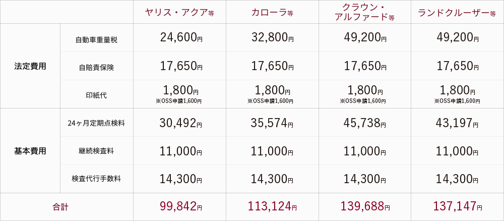This screenshot has width=504, height=221.
Task: Click the 113,124円 total for カローラ
Action: pos(272,206)
